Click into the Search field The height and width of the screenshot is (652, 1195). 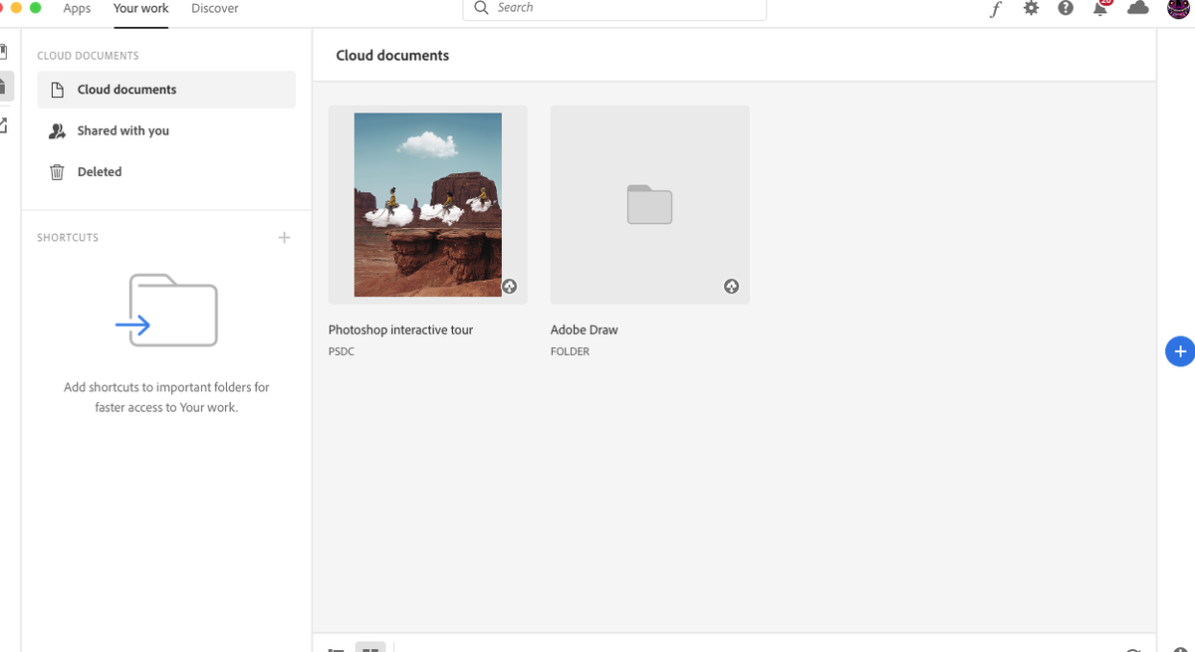pyautogui.click(x=614, y=8)
